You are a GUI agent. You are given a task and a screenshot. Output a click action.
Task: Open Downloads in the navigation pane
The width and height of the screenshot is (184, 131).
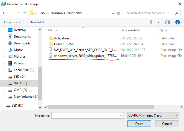pyautogui.click(x=22, y=43)
